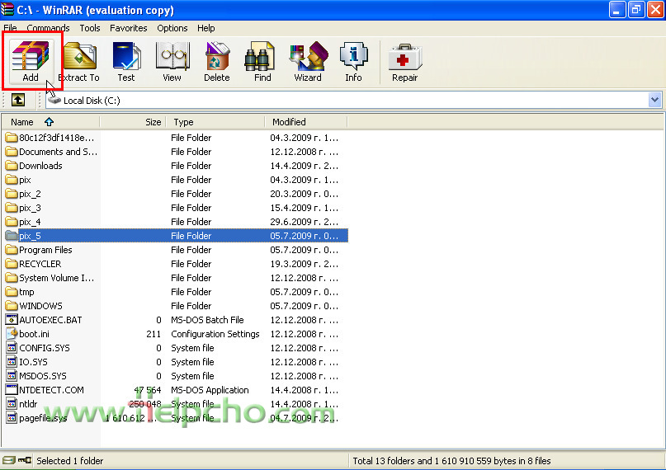
Task: Click the MS-DOS Application type cell
Action: pyautogui.click(x=210, y=390)
